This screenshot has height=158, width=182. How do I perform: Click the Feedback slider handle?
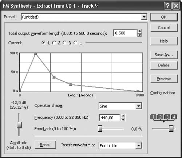(100, 129)
